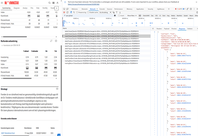198x136 pixels.
Task: Open the More filters dropdown
Action: tap(132, 16)
